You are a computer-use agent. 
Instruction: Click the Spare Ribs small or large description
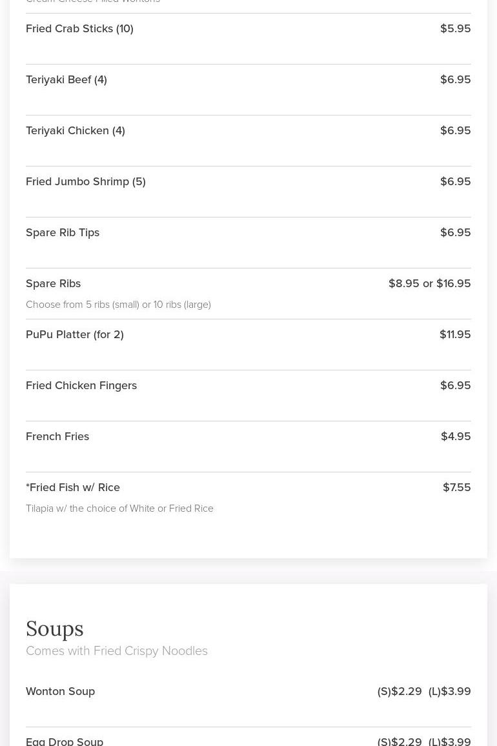(x=118, y=305)
